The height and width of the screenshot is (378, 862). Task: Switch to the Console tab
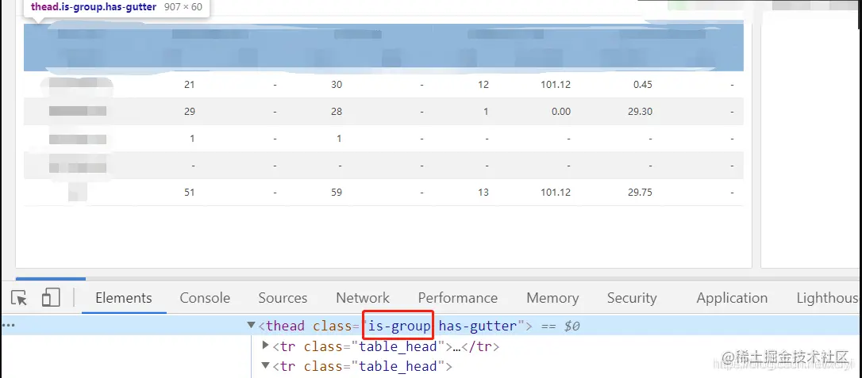tap(205, 298)
